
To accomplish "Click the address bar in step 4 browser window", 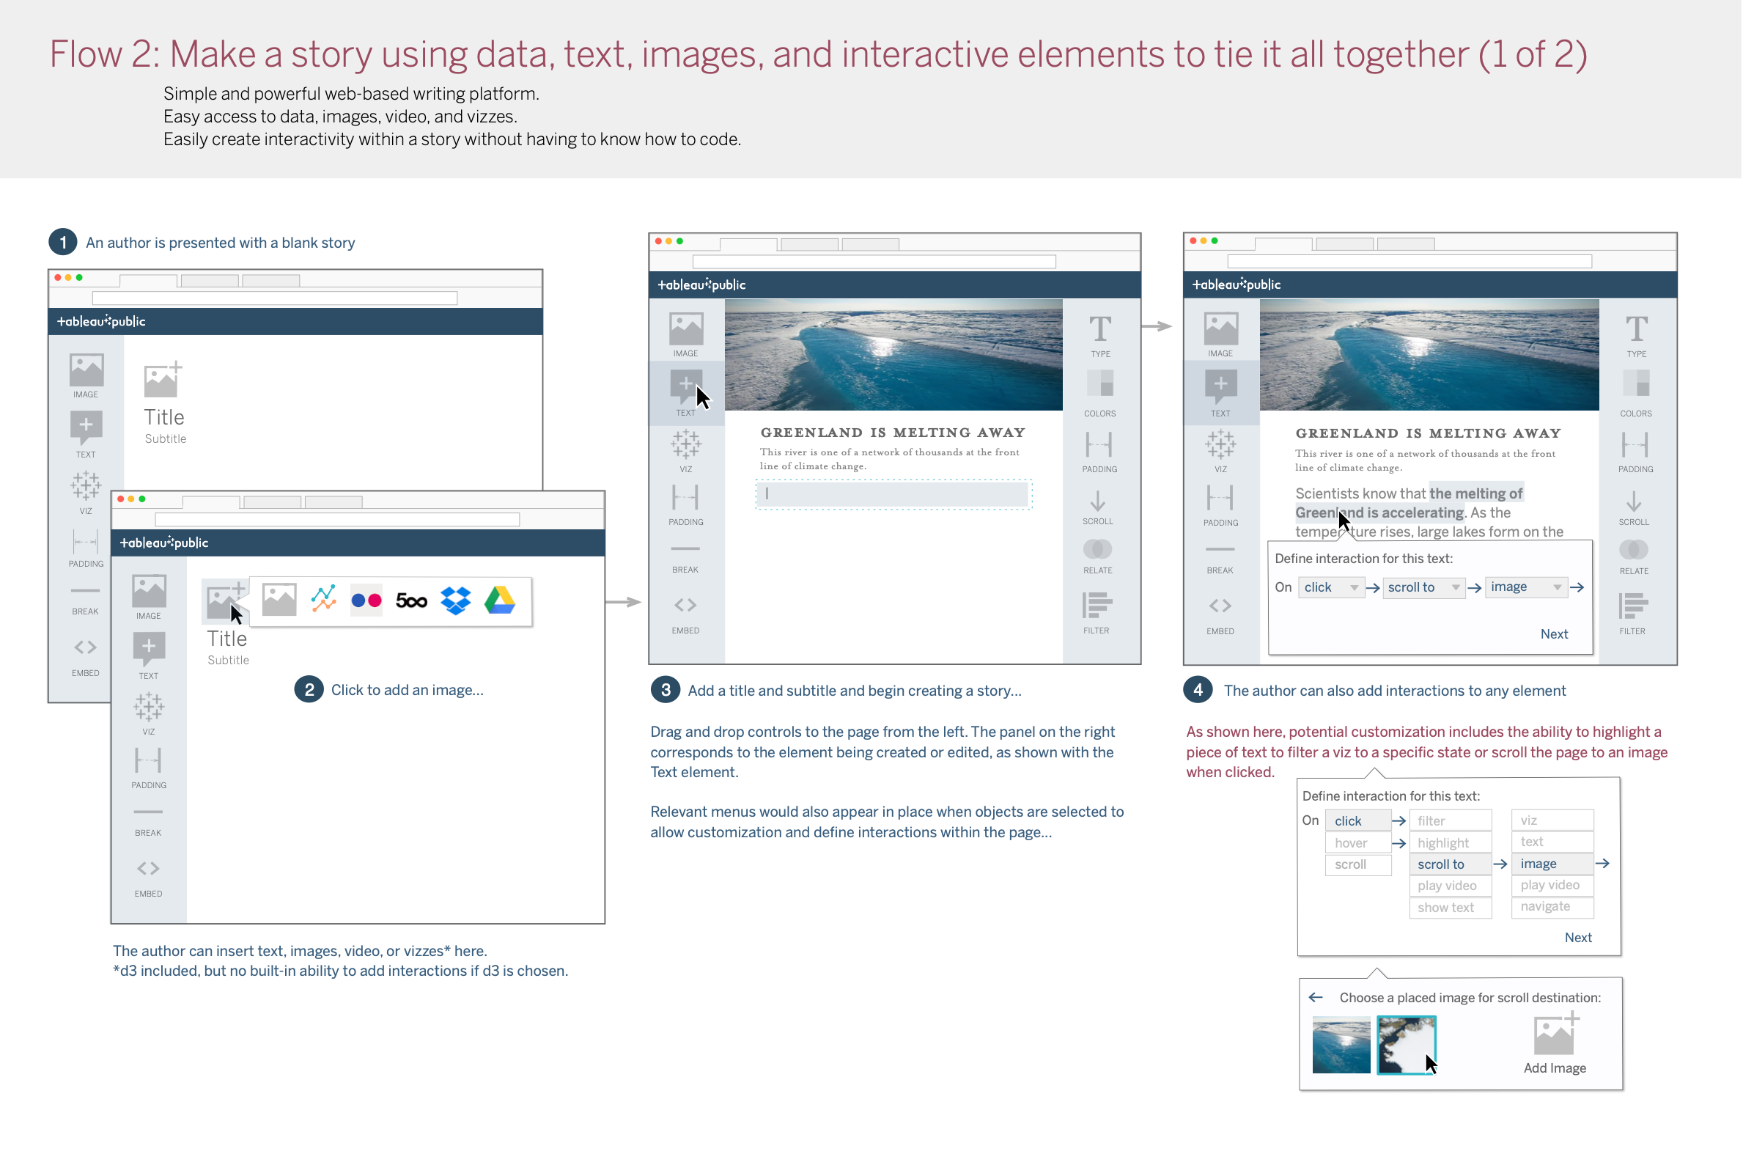I will 1409,262.
